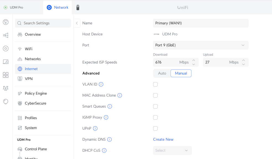Show Dynamic DNS info icon

tap(109, 139)
